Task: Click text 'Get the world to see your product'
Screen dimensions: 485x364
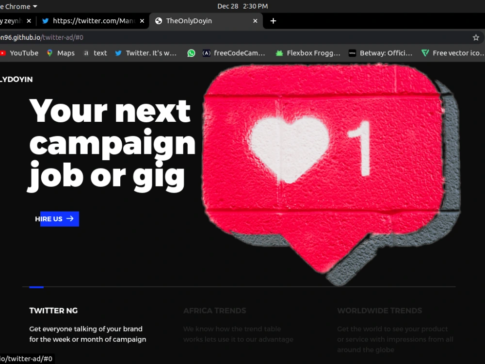Action: [392, 329]
